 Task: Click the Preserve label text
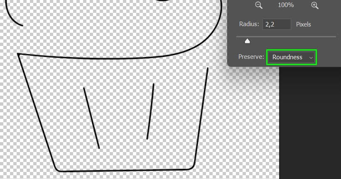pyautogui.click(x=251, y=57)
